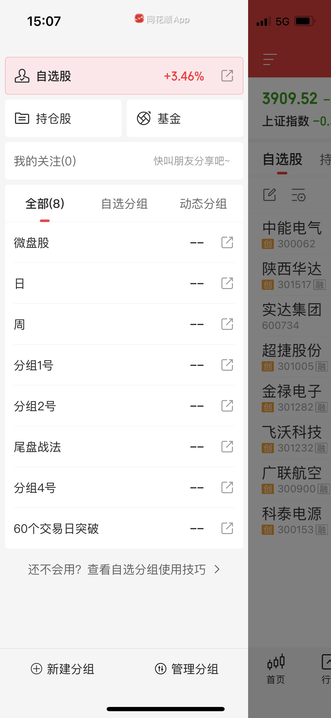The height and width of the screenshot is (718, 331).
Task: Tap the list settings icon with eye
Action: (298, 195)
